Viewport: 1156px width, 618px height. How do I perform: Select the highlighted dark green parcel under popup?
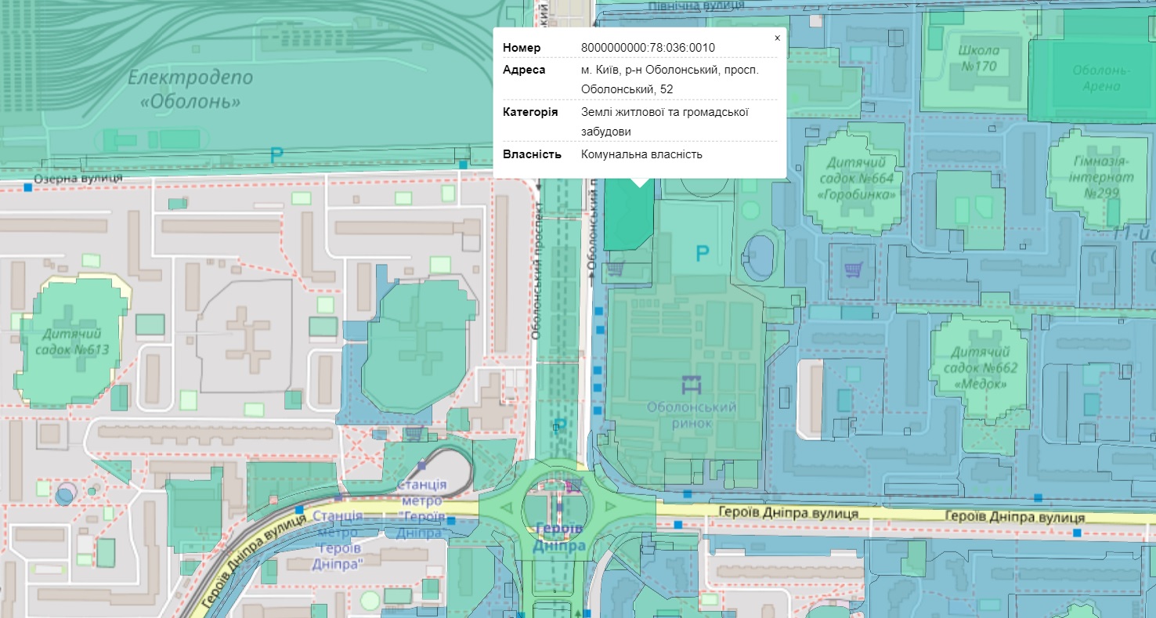point(627,219)
